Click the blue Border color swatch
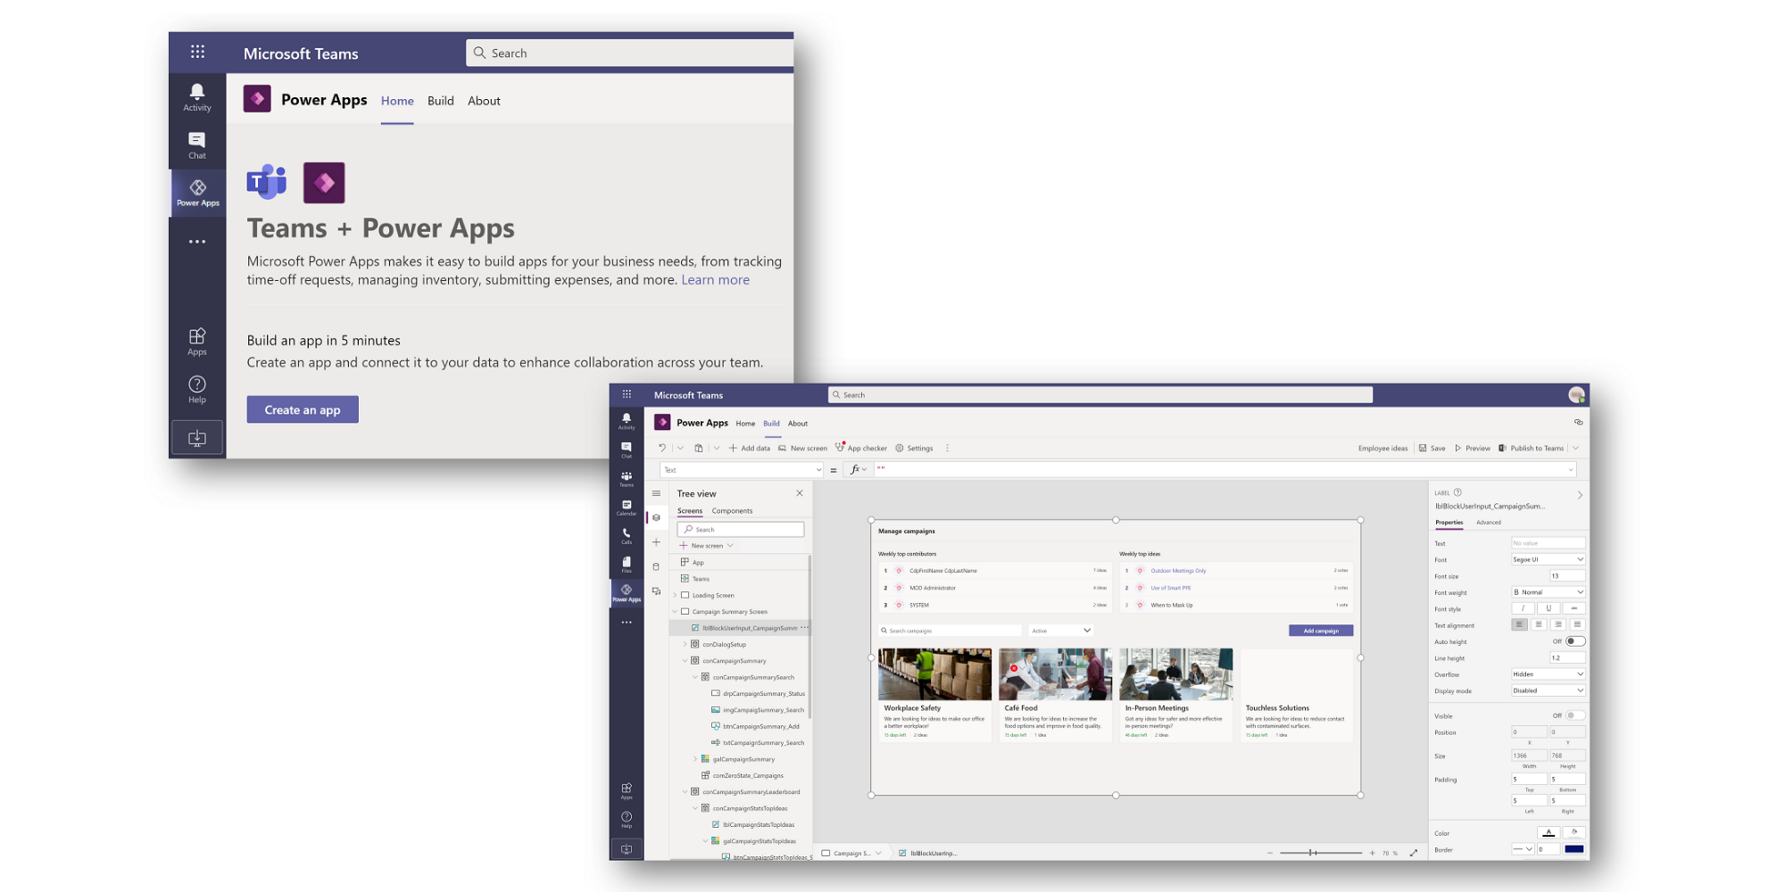This screenshot has height=892, width=1785. tap(1574, 849)
